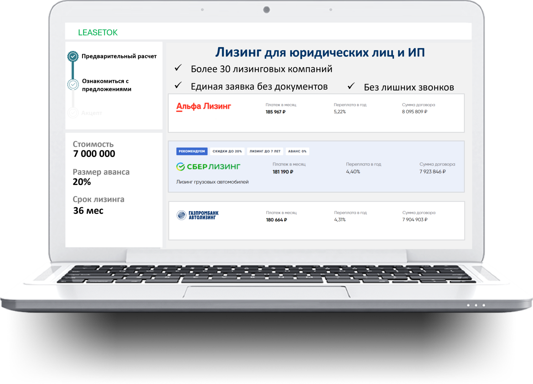The image size is (533, 384).
Task: Click the checkmark beside Единая заявка без документов
Action: [178, 85]
